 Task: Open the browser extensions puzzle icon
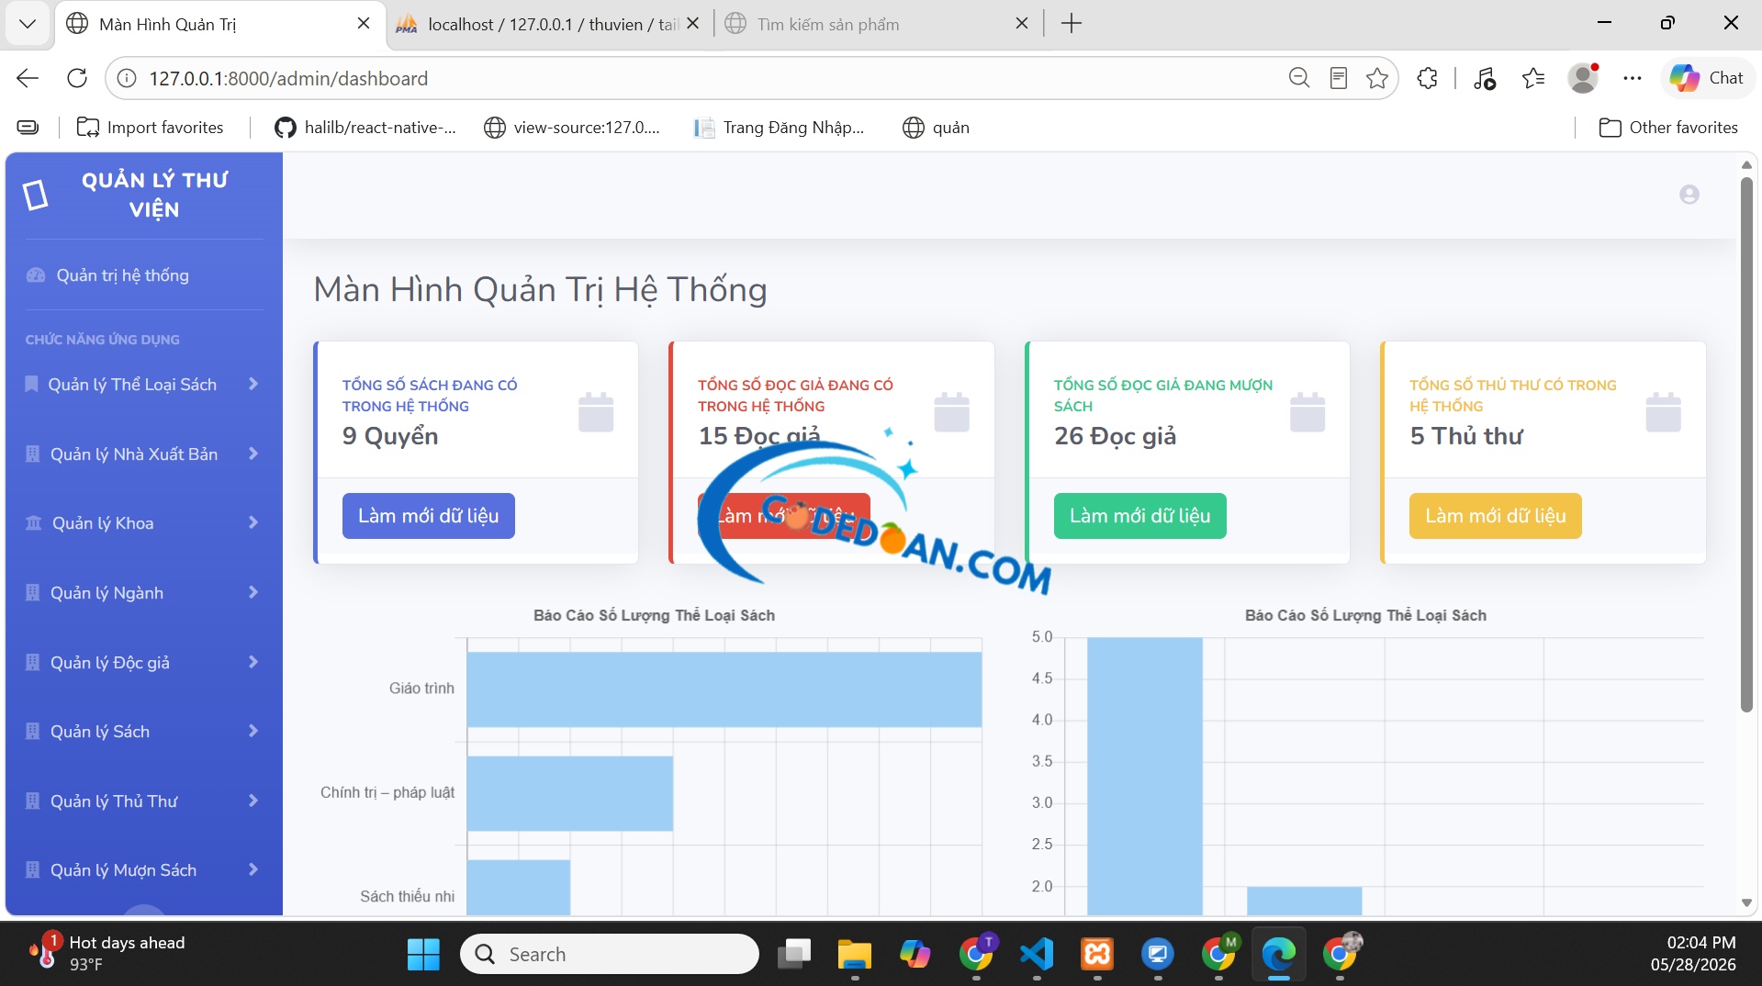1427,78
